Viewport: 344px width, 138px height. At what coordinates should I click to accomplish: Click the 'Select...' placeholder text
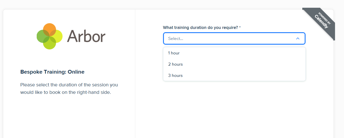[x=176, y=38]
